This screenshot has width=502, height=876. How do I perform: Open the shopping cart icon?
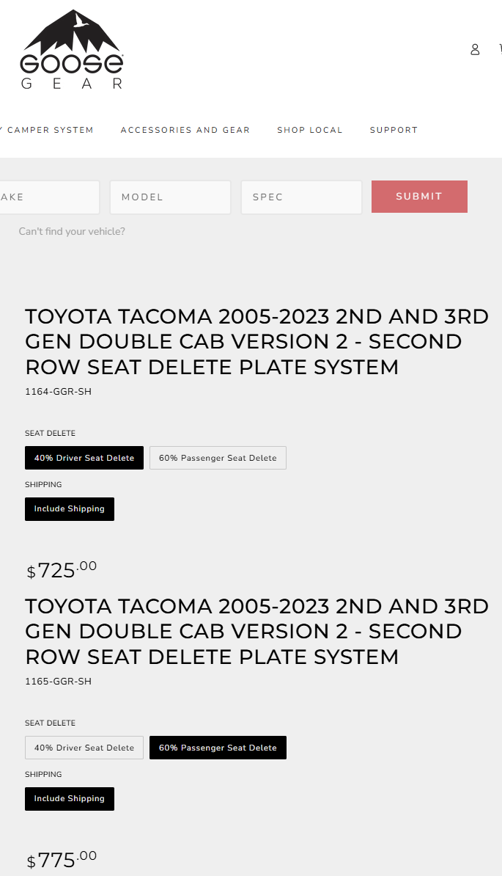click(500, 50)
